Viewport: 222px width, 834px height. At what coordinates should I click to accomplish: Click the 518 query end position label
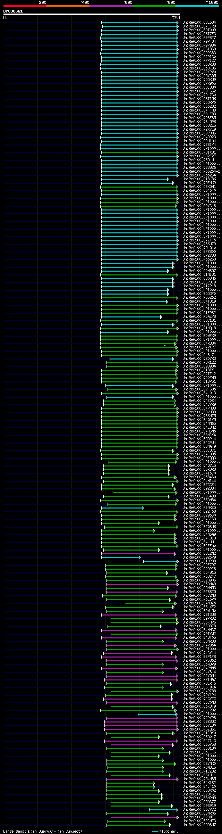click(175, 17)
